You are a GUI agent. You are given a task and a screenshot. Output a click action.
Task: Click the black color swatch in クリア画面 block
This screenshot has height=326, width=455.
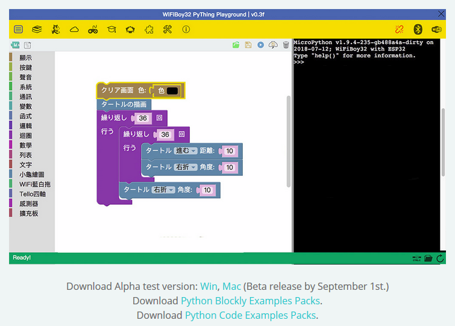[172, 91]
